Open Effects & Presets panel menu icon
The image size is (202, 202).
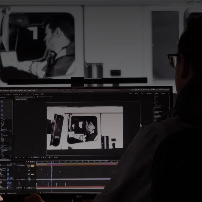coord(168,108)
